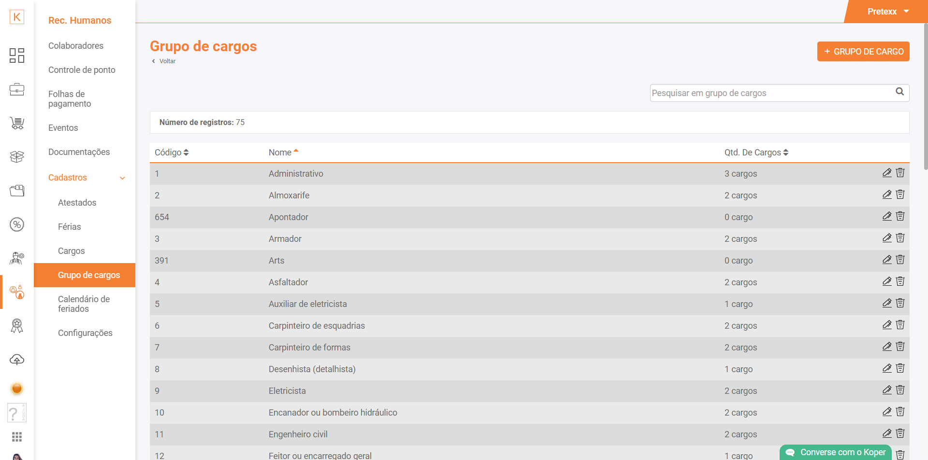Image resolution: width=928 pixels, height=460 pixels.
Task: Open the dashboard grid icon in sidebar
Action: click(17, 56)
